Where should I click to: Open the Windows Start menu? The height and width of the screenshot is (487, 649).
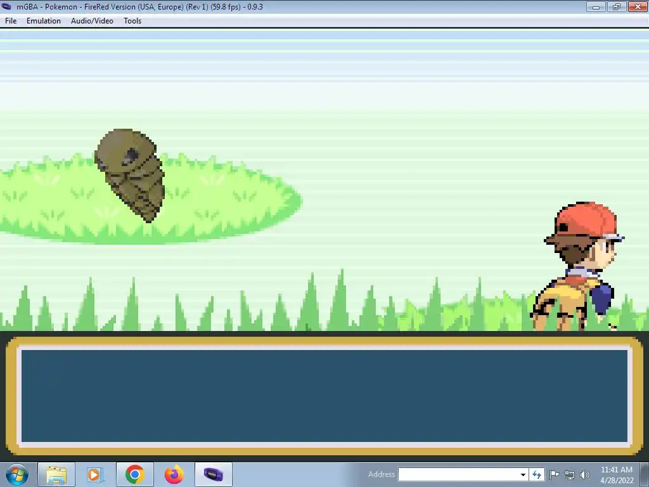tap(17, 474)
